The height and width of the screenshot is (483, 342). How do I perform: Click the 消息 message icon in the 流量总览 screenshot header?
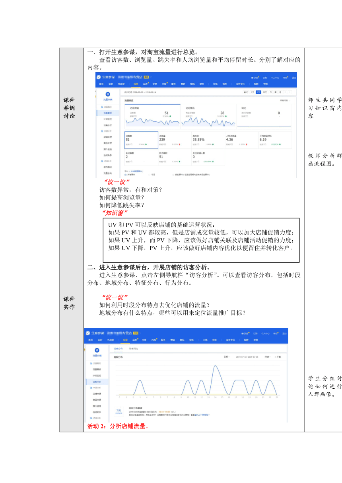(252, 78)
